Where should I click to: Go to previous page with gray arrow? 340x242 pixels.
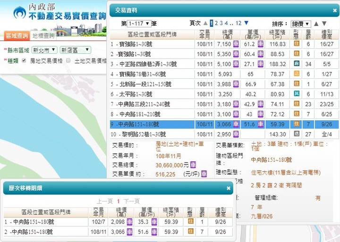pos(205,23)
